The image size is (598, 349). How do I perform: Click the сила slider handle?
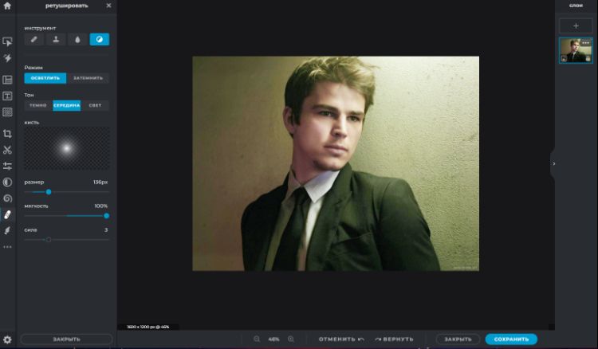point(49,240)
